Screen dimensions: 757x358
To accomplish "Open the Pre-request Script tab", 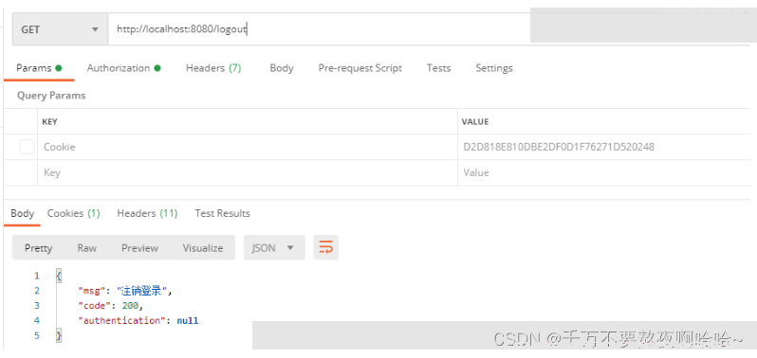I will [360, 68].
